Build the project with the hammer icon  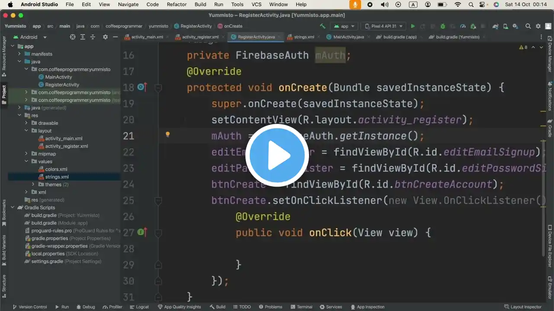pos(322,26)
